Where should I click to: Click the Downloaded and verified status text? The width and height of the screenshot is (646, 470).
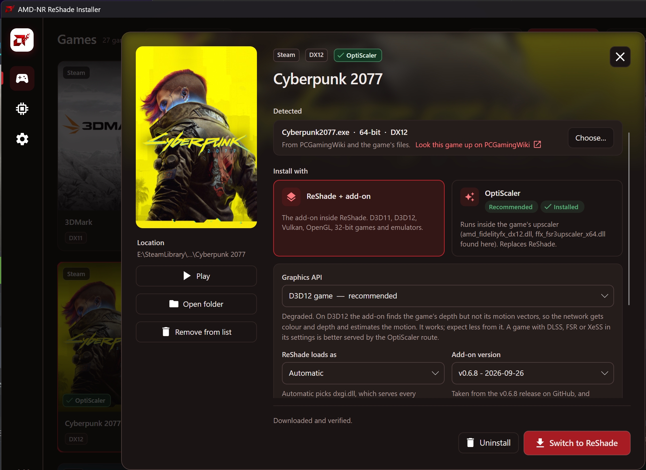[x=313, y=420]
